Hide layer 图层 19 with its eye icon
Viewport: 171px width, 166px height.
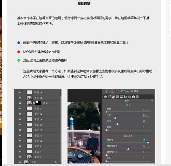[x=20, y=92]
